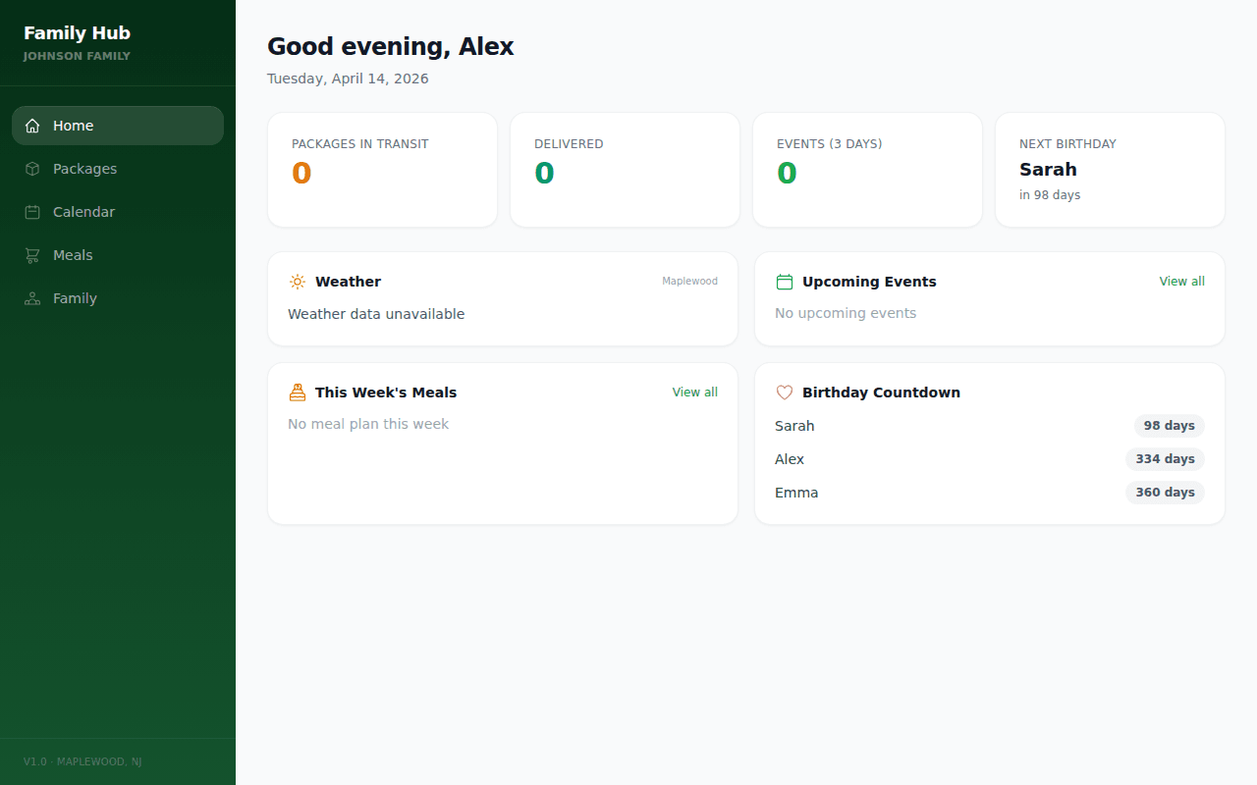Click the This Week's Meals title
This screenshot has width=1257, height=785.
[386, 392]
